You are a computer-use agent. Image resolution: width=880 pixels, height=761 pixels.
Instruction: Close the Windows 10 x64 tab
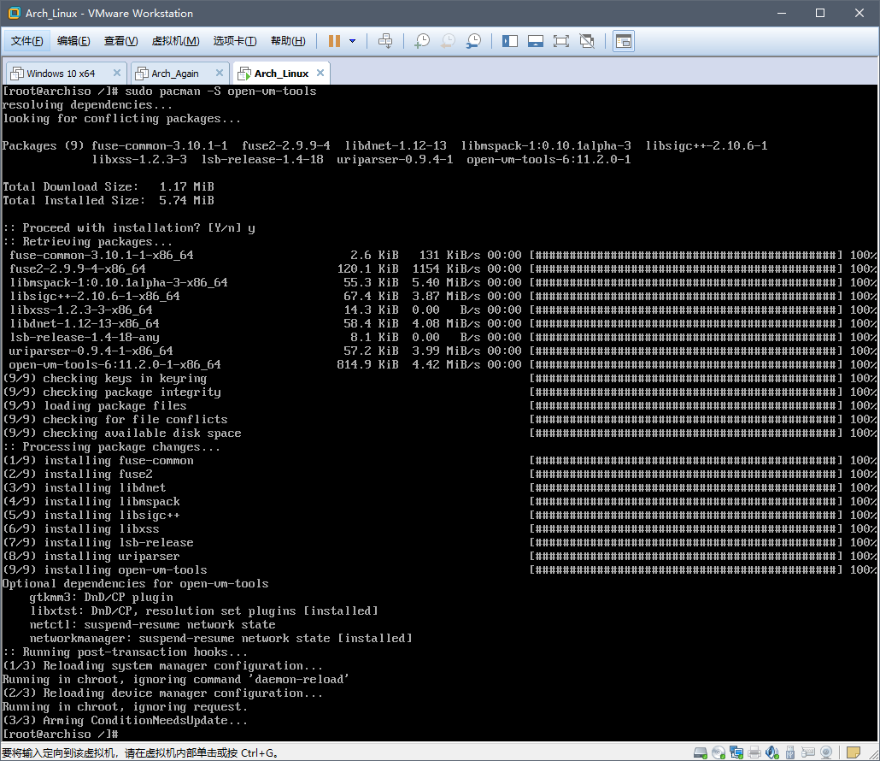[x=117, y=73]
